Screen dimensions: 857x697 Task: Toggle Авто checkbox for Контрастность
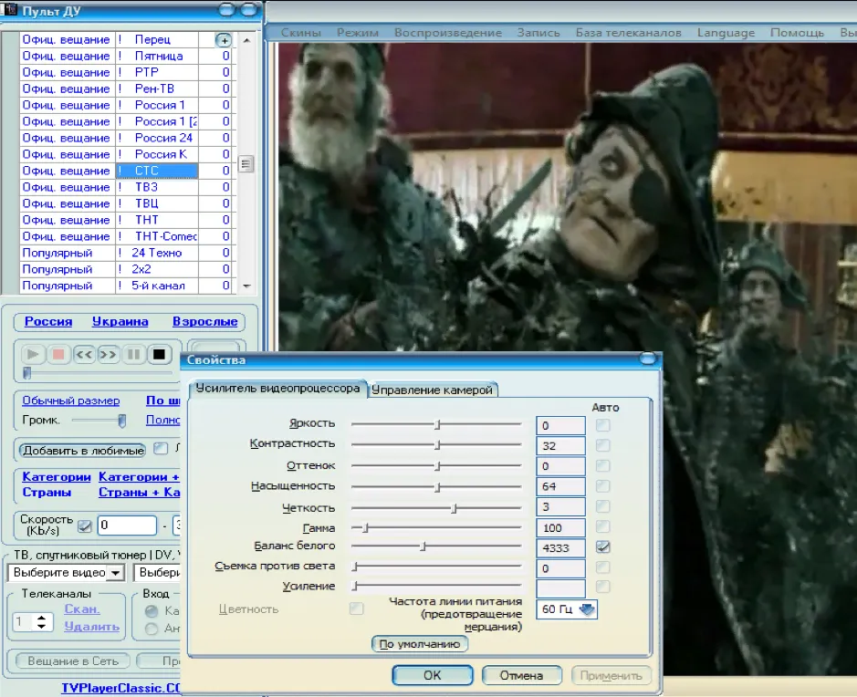pos(603,446)
